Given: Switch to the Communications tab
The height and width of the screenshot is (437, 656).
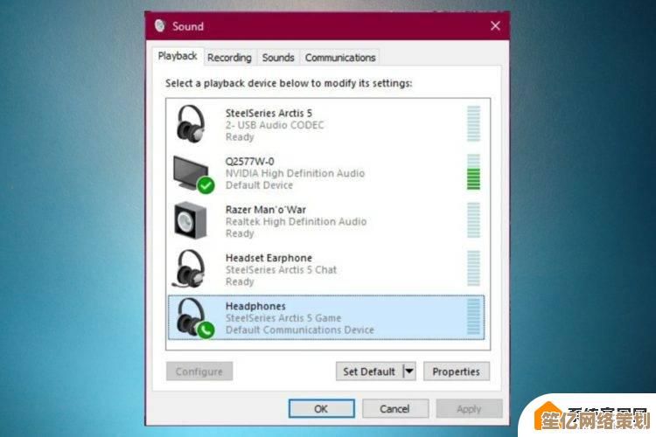Looking at the screenshot, I should [x=340, y=58].
